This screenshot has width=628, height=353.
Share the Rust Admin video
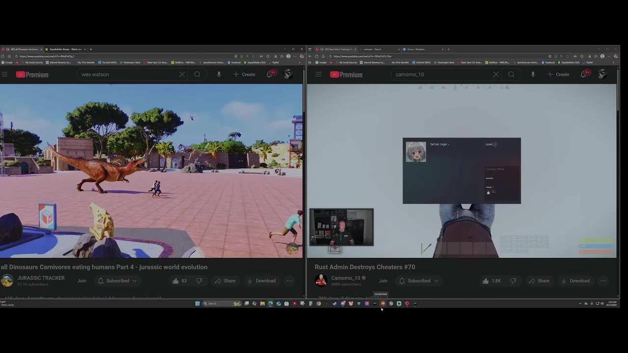point(539,281)
